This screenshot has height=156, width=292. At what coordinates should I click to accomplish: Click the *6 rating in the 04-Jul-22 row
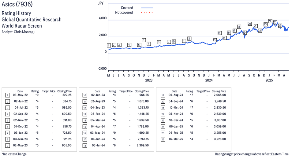tap(37, 108)
